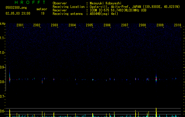Click the bright meteor echo before 2309

[156, 79]
